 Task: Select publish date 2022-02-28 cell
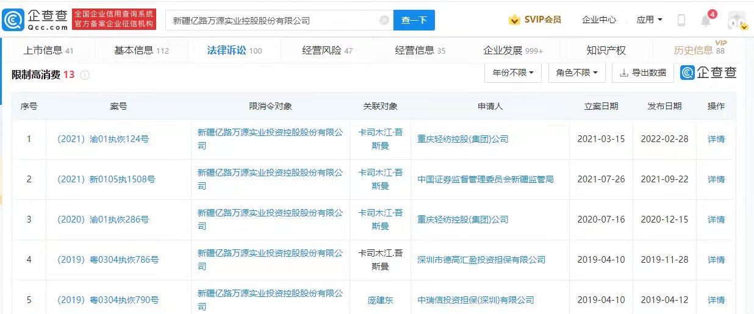click(664, 139)
